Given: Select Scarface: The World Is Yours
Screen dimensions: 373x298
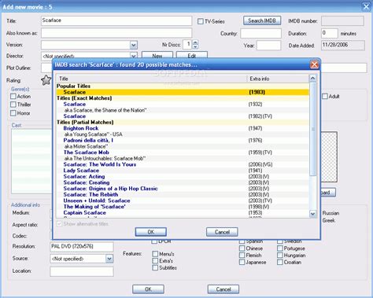Looking at the screenshot, I should [183, 164].
